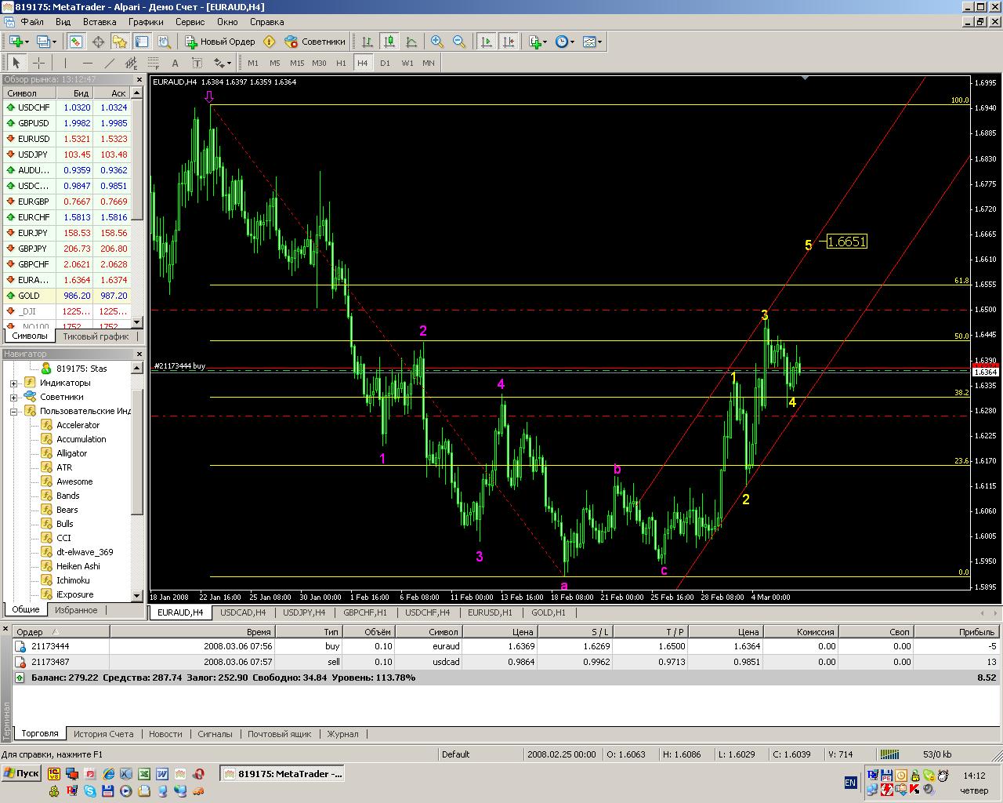Viewport: 1003px width, 803px height.
Task: Toggle the Market Watch panel
Action: pyautogui.click(x=76, y=42)
